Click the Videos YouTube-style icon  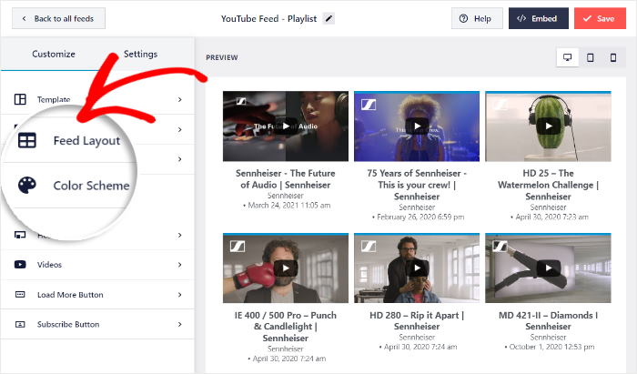click(x=20, y=265)
